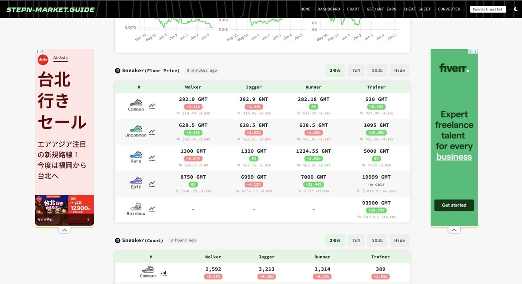
Task: Click Rare Runner 1234.55 GMT price
Action: [x=313, y=151]
